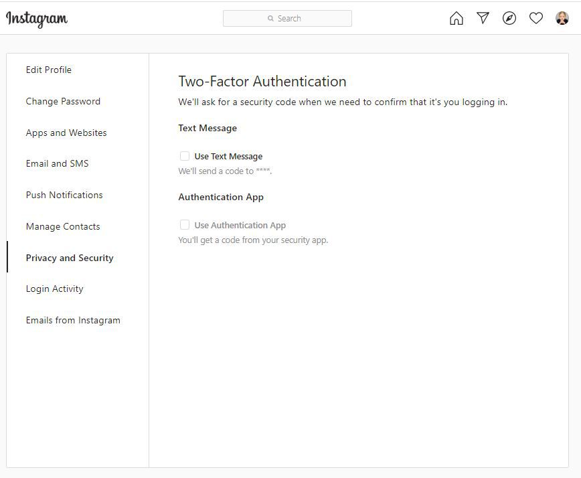Viewport: 581px width, 478px height.
Task: Open Emails from Instagram section
Action: coord(73,320)
